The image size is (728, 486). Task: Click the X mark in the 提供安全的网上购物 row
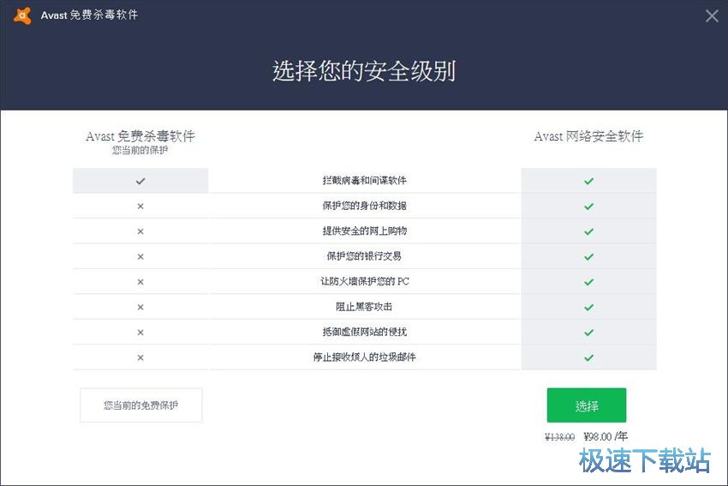click(140, 231)
